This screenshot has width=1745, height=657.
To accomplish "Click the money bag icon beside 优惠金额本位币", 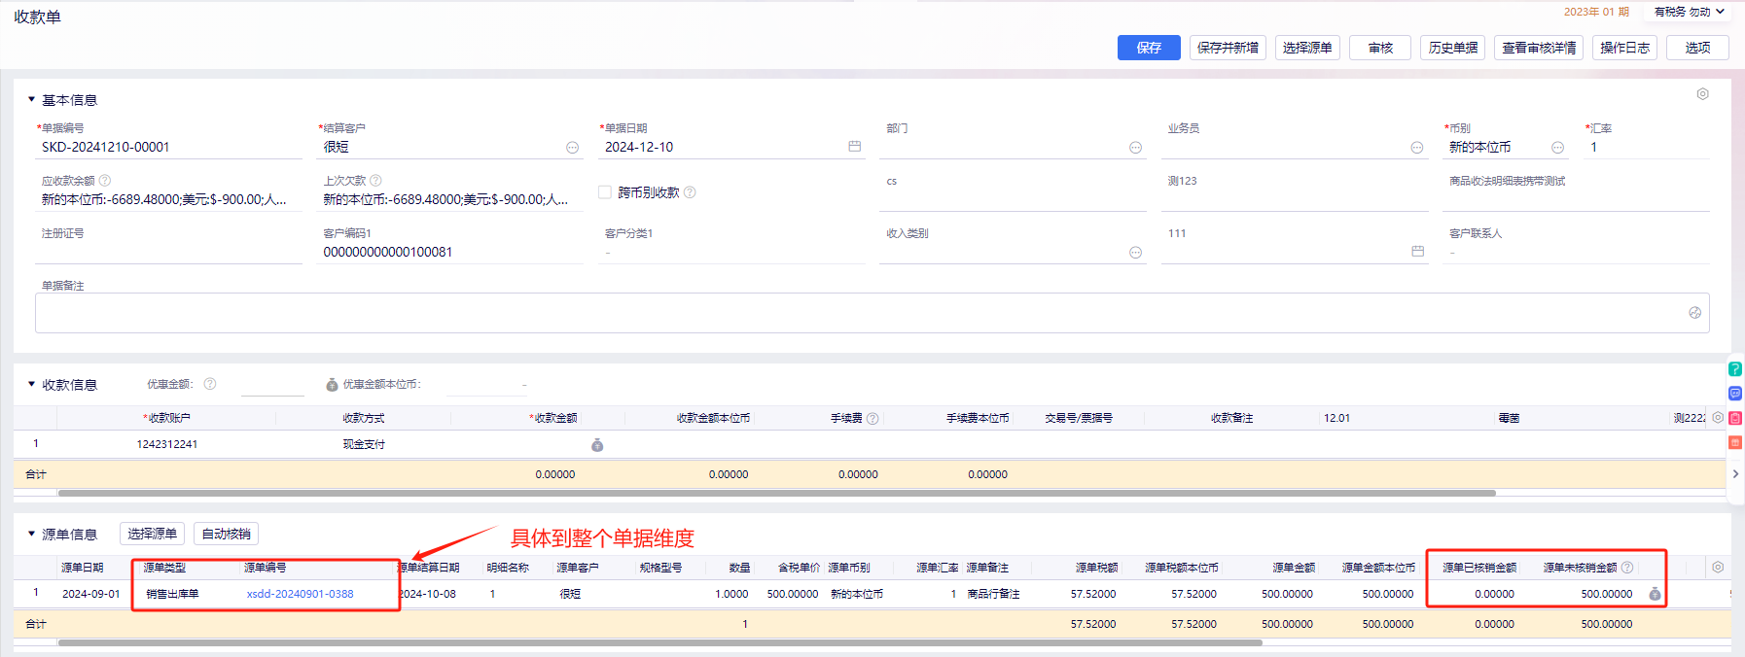I will coord(332,385).
